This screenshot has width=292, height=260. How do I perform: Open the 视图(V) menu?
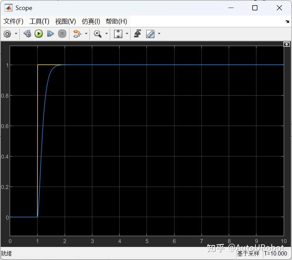(66, 21)
